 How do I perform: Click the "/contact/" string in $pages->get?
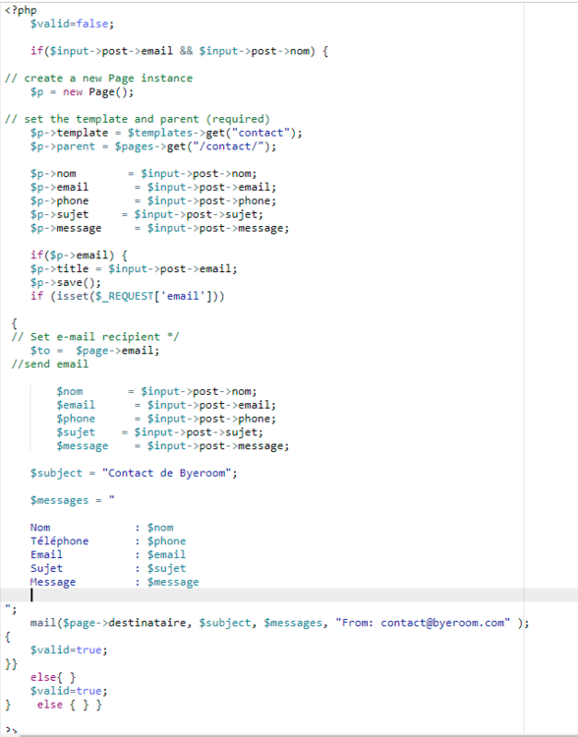coord(231,146)
